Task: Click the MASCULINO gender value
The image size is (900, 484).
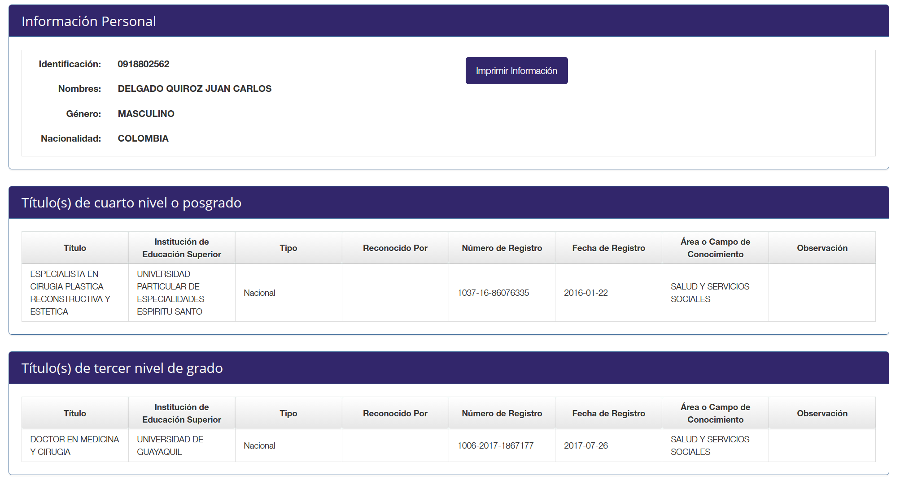Action: [x=146, y=114]
